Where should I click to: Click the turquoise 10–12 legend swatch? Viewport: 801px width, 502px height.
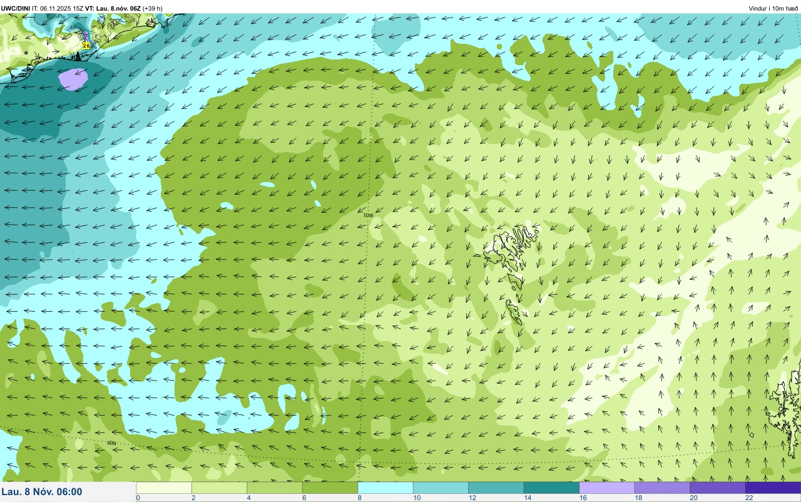(441, 488)
